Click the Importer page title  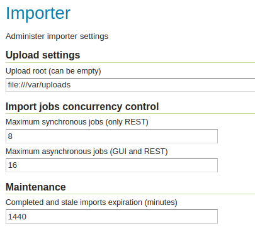pyautogui.click(x=38, y=13)
